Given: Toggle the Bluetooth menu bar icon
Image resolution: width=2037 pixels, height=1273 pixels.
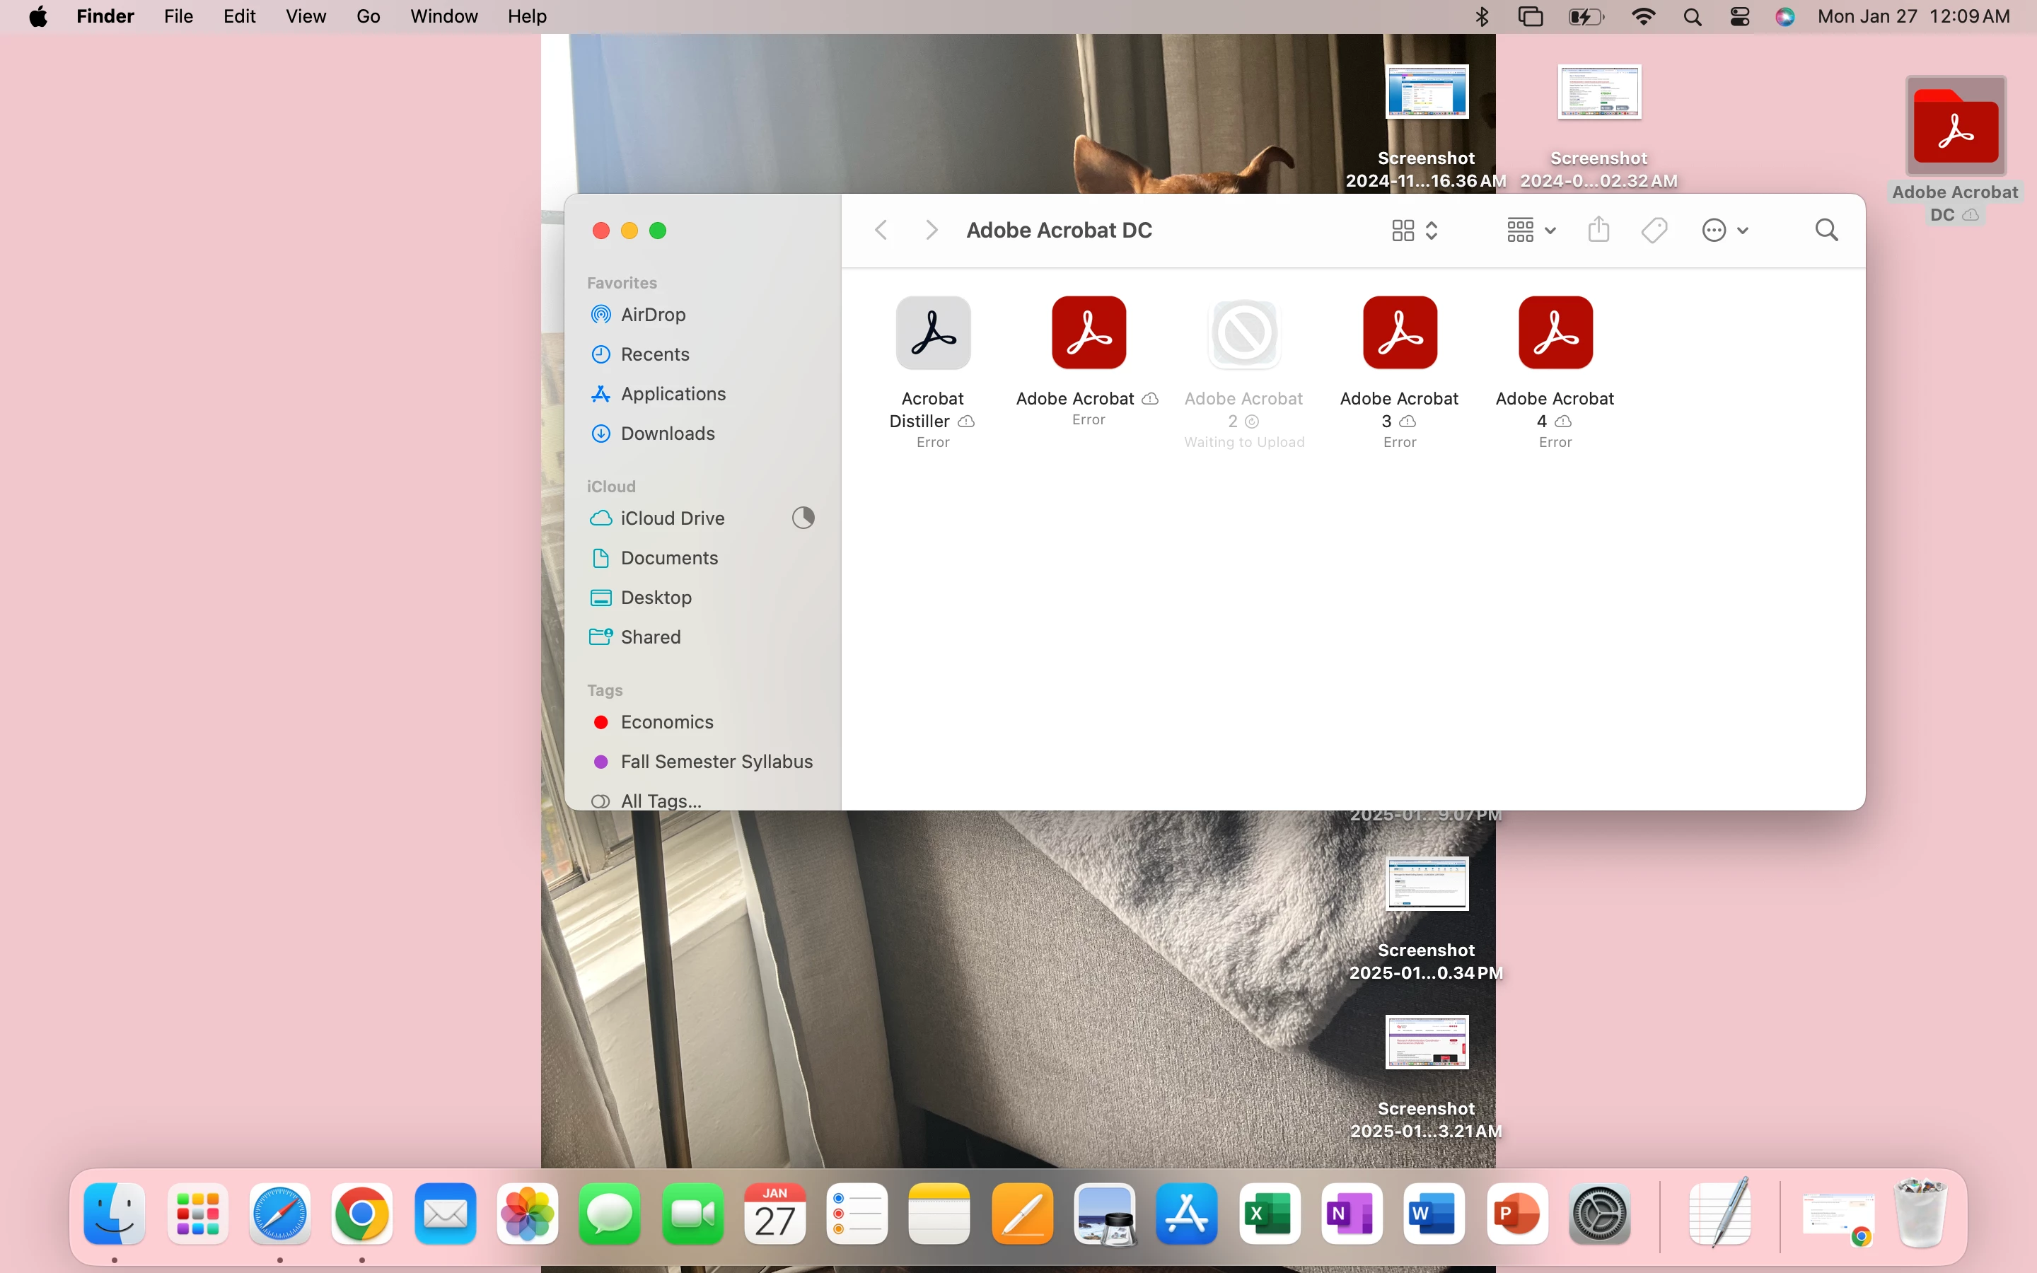Looking at the screenshot, I should (x=1482, y=17).
